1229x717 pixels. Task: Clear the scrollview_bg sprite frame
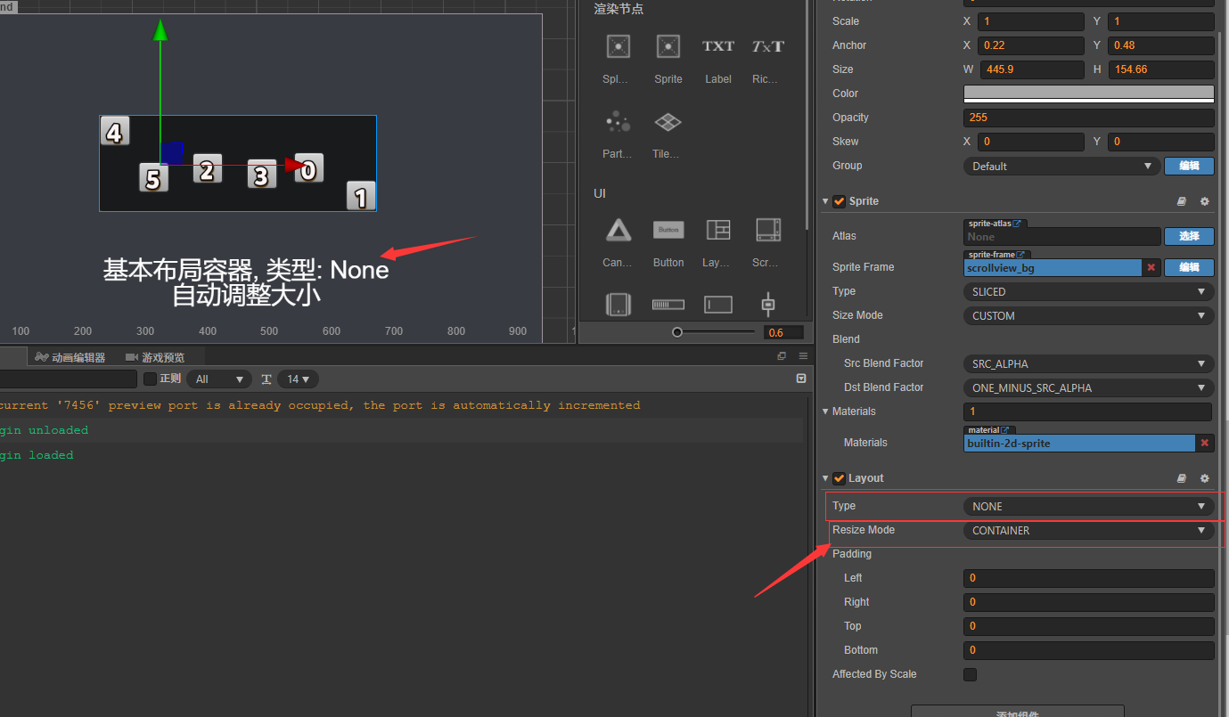[x=1151, y=267]
